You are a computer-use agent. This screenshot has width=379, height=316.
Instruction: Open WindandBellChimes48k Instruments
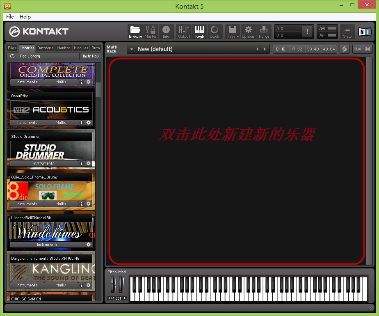[x=48, y=245]
